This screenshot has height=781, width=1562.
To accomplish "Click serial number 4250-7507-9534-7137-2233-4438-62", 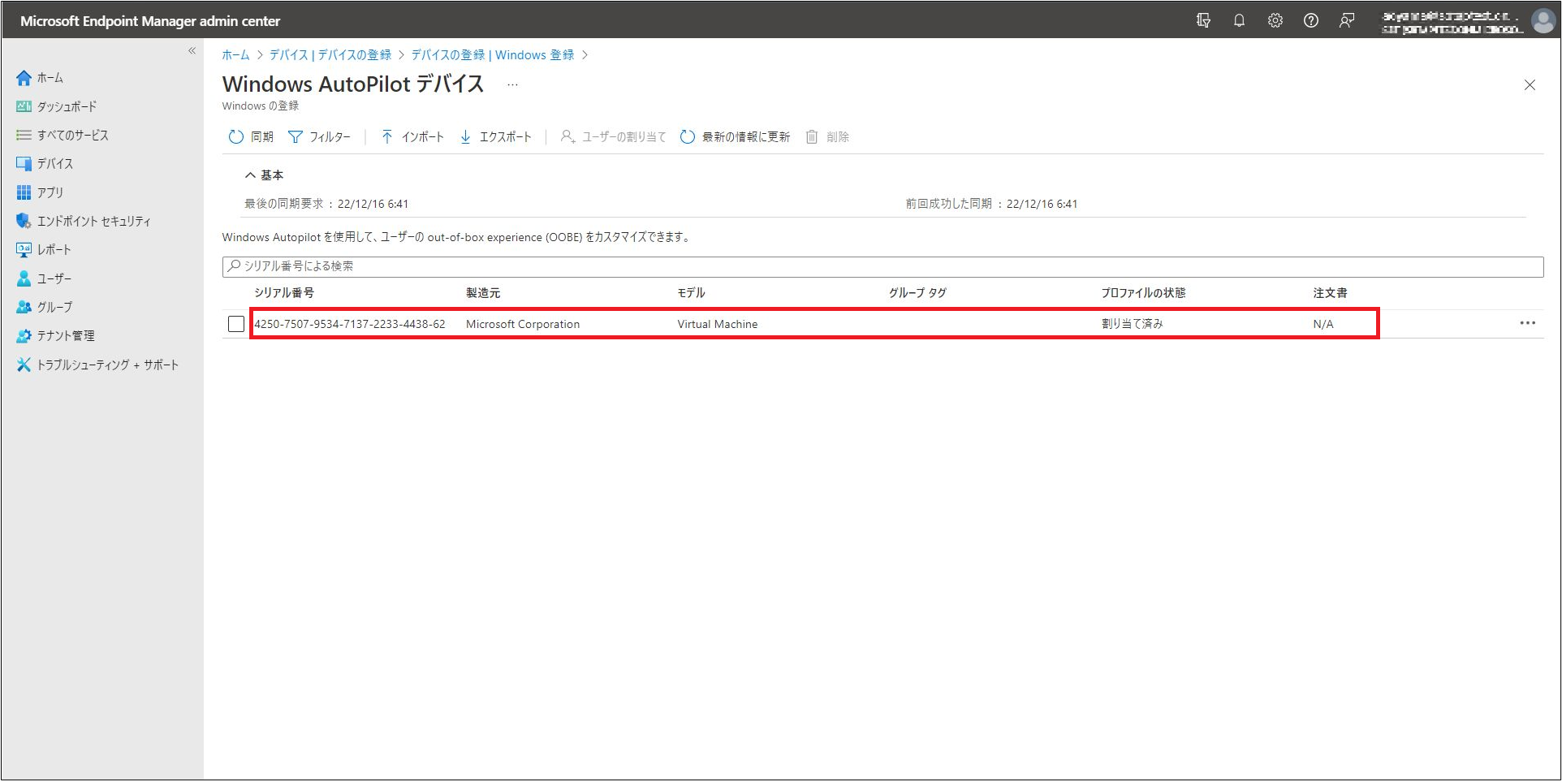I will click(x=350, y=324).
